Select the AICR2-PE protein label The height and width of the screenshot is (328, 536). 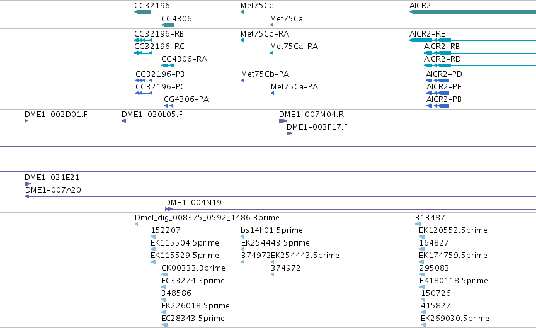click(x=444, y=87)
